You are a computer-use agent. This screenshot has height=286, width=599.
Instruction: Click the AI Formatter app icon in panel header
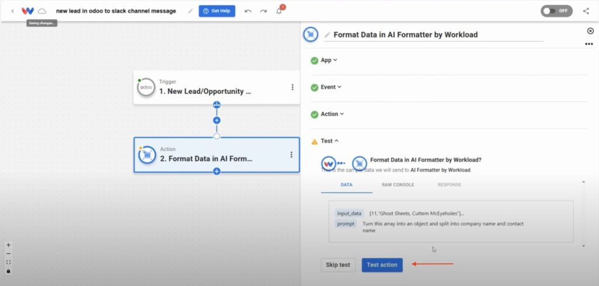[x=311, y=34]
